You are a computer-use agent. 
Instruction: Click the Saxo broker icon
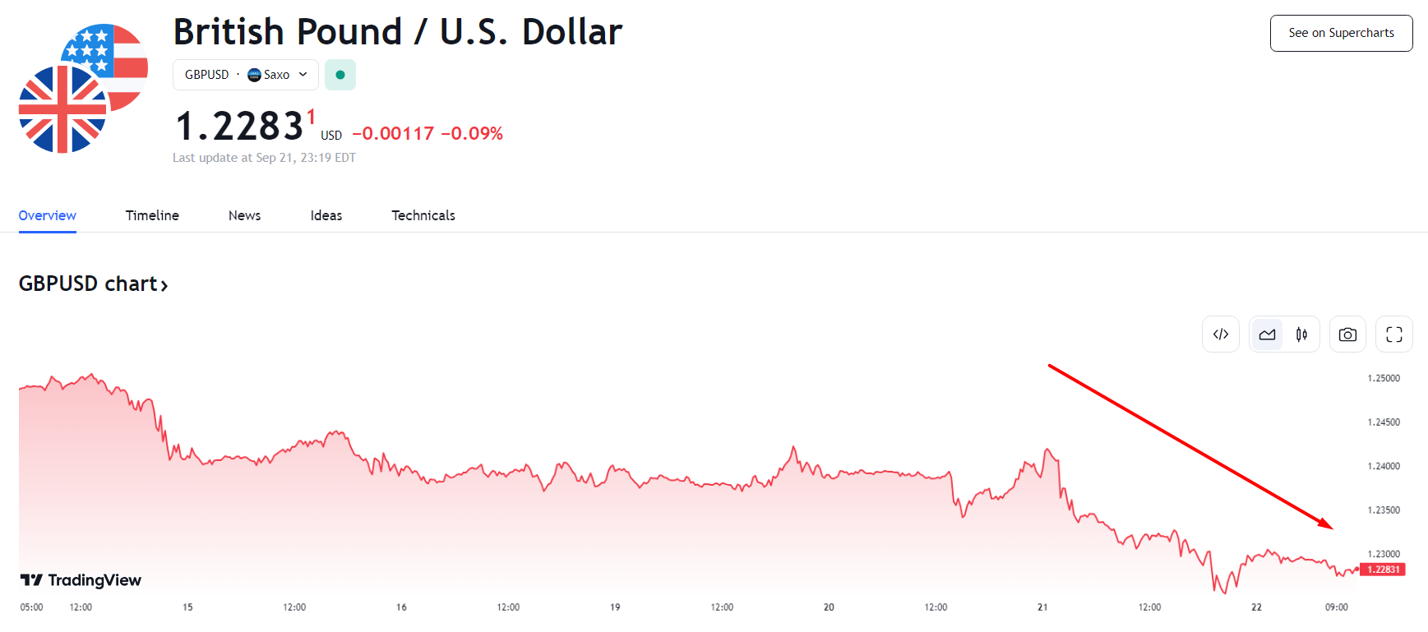point(254,75)
